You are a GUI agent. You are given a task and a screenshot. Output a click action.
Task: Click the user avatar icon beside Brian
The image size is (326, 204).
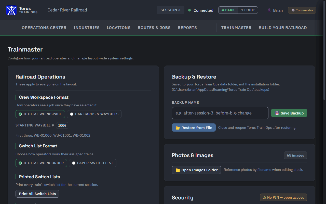269,10
